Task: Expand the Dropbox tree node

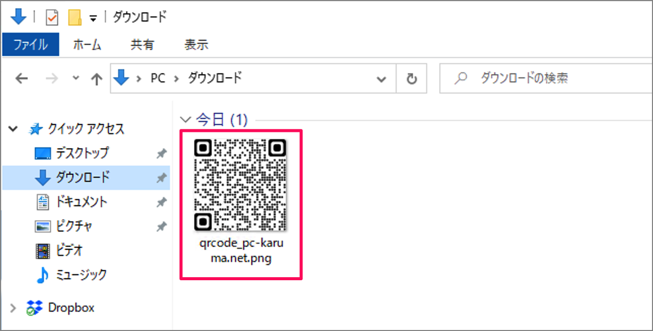Action: pos(14,307)
